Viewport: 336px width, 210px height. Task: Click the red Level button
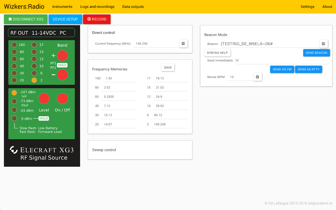(44, 98)
